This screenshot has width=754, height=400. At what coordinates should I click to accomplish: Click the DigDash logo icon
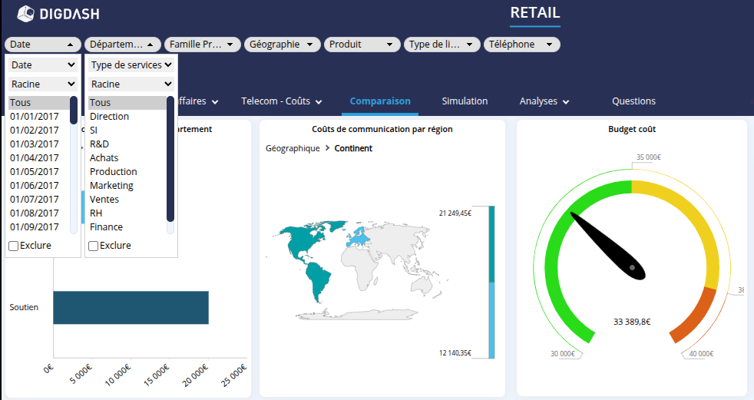[x=25, y=13]
